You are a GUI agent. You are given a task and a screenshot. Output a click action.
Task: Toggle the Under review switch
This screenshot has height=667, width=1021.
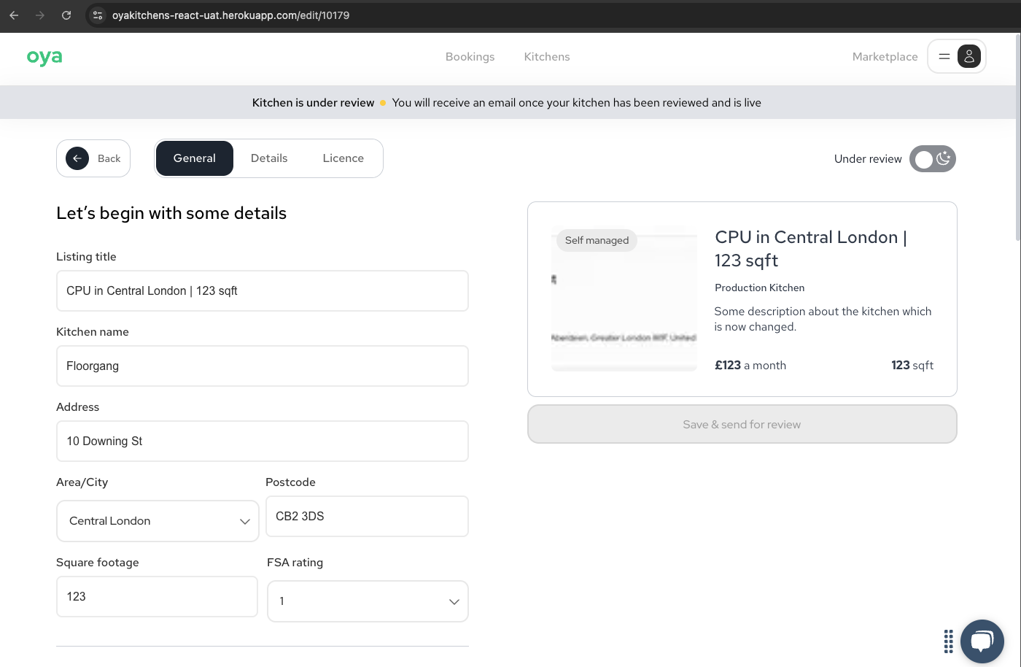[x=932, y=159]
